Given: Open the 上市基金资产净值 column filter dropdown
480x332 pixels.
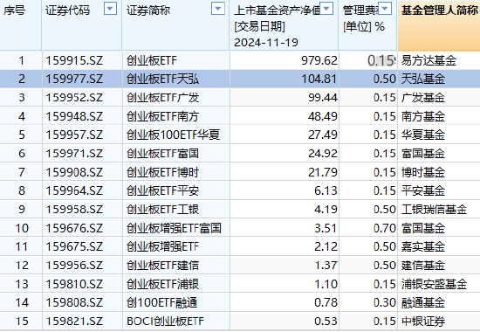Looking at the screenshot, I should (x=326, y=8).
